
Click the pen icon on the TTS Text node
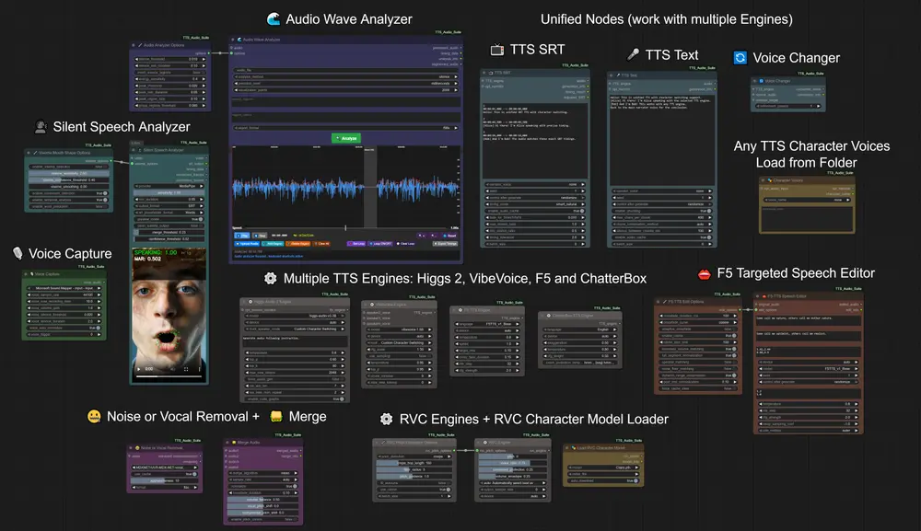click(618, 75)
